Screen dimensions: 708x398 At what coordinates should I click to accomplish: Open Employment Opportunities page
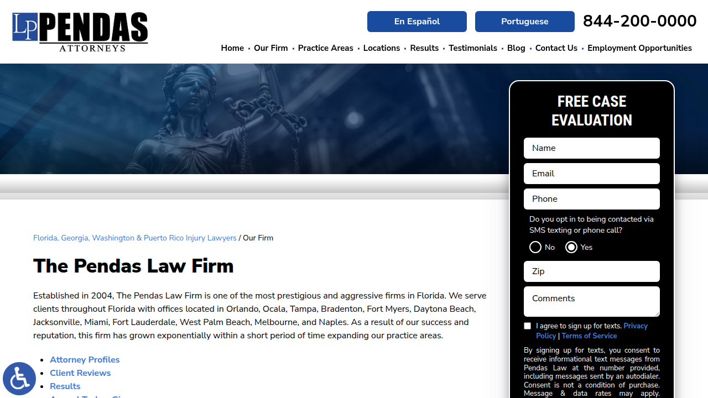tap(639, 48)
